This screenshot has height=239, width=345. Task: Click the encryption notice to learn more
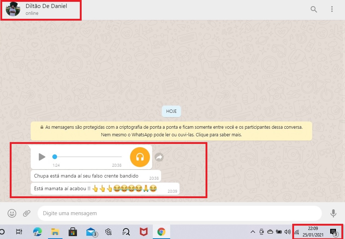pos(171,131)
